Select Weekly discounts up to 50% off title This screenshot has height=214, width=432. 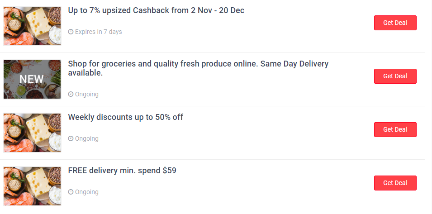125,117
